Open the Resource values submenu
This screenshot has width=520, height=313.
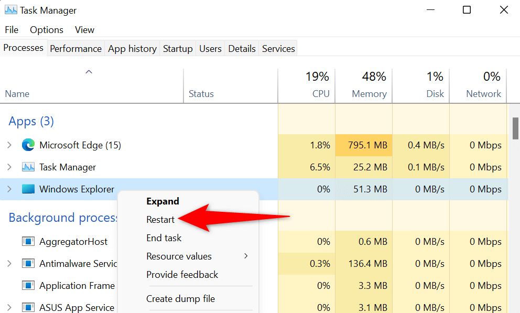point(179,256)
